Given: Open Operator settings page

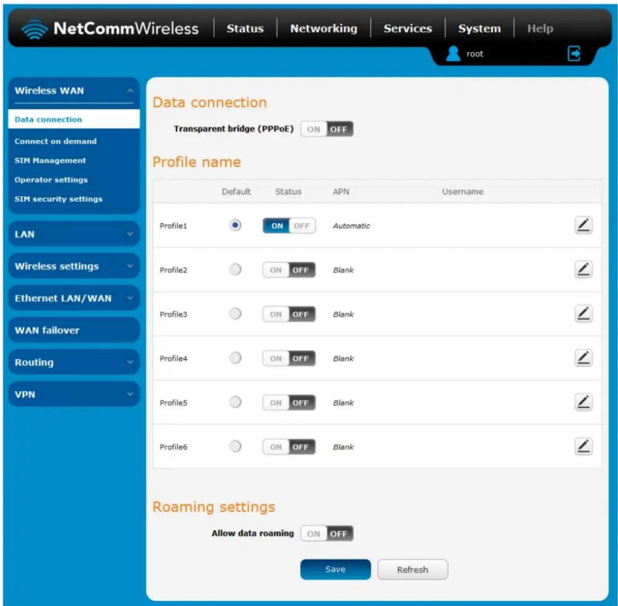Looking at the screenshot, I should (51, 180).
